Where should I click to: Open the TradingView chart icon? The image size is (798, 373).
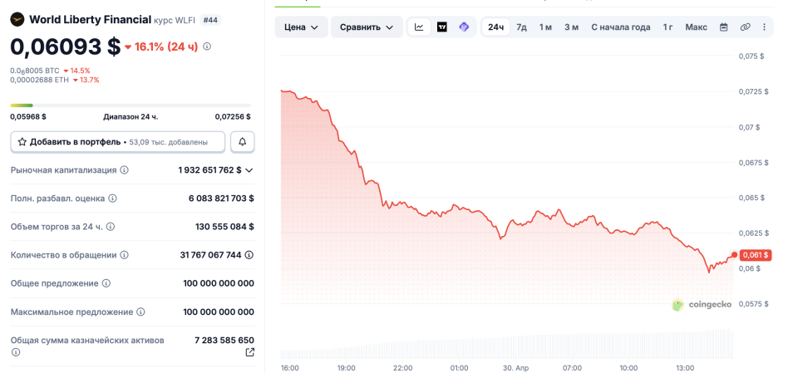(x=441, y=27)
